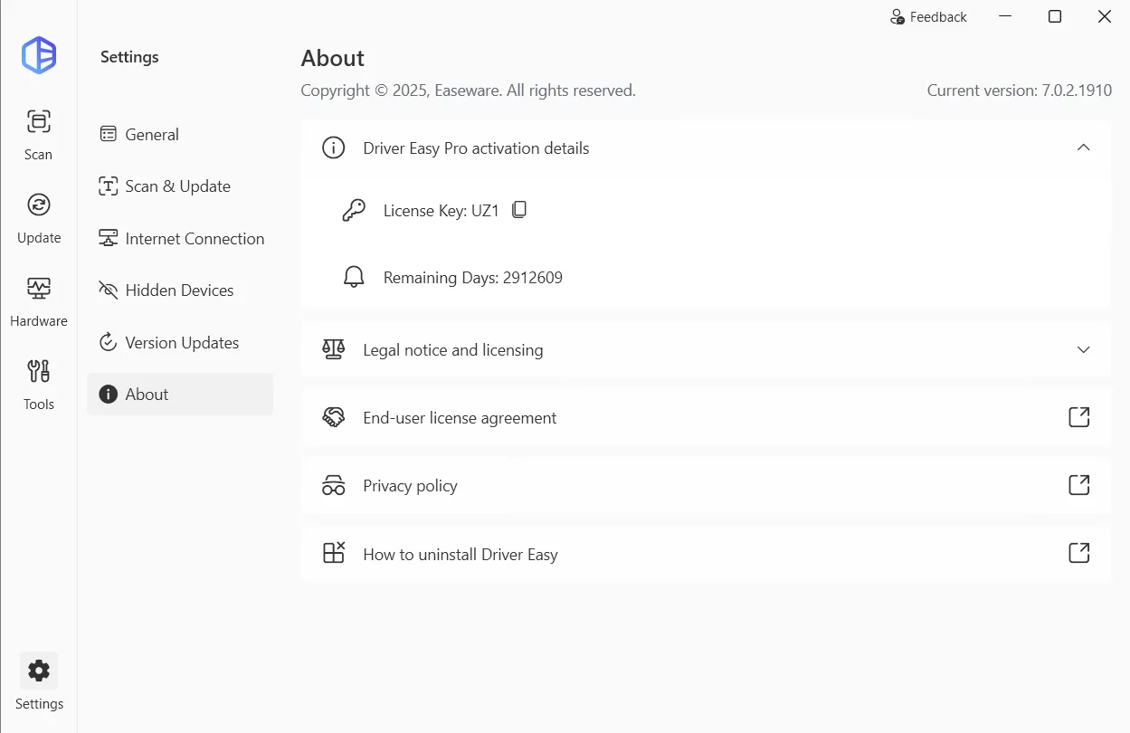Click the bell icon next to Remaining Days

pyautogui.click(x=354, y=277)
